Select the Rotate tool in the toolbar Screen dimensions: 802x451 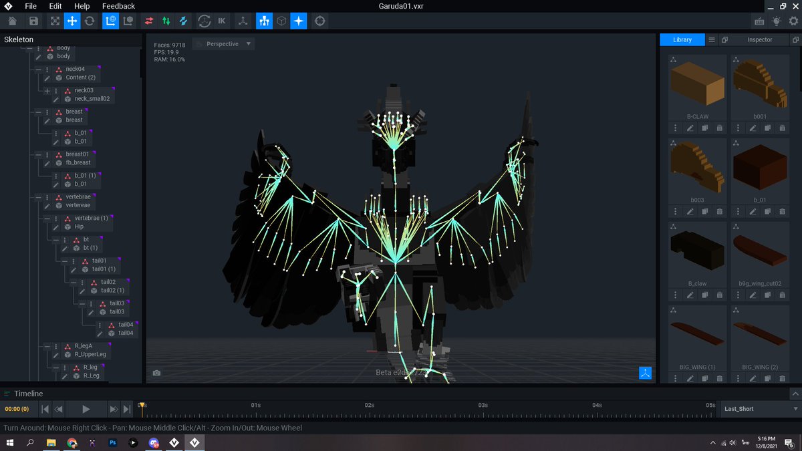(90, 21)
